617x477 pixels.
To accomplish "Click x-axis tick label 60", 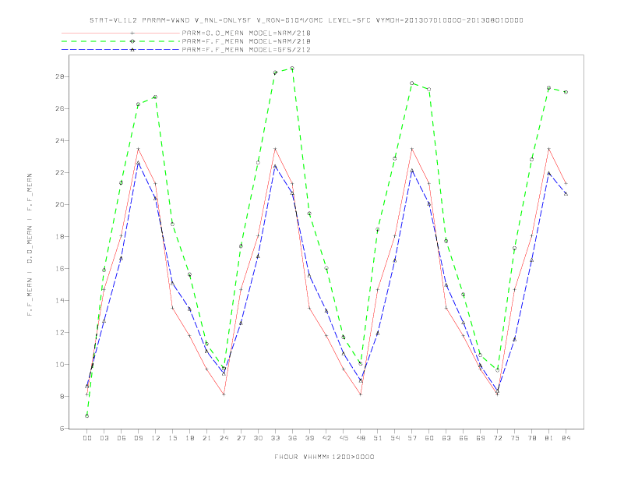I will coord(429,438).
